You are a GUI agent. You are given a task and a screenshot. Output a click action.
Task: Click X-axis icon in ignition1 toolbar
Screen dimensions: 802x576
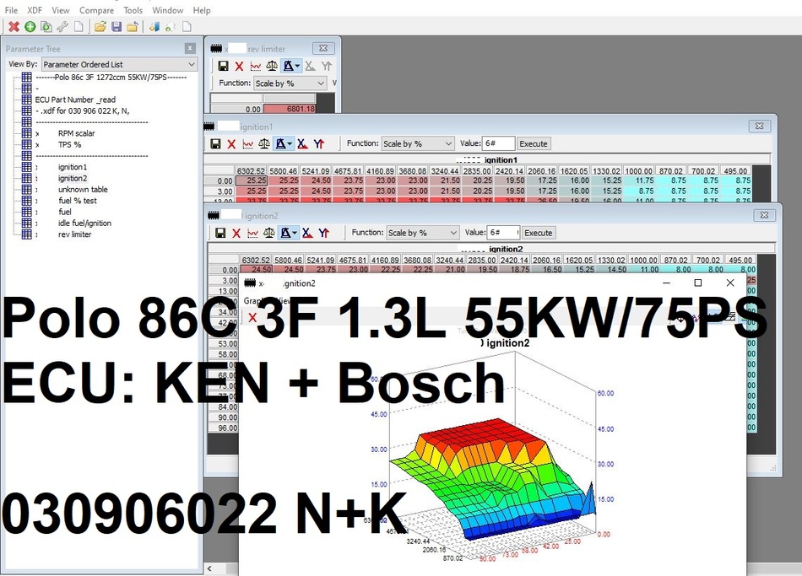pos(302,144)
